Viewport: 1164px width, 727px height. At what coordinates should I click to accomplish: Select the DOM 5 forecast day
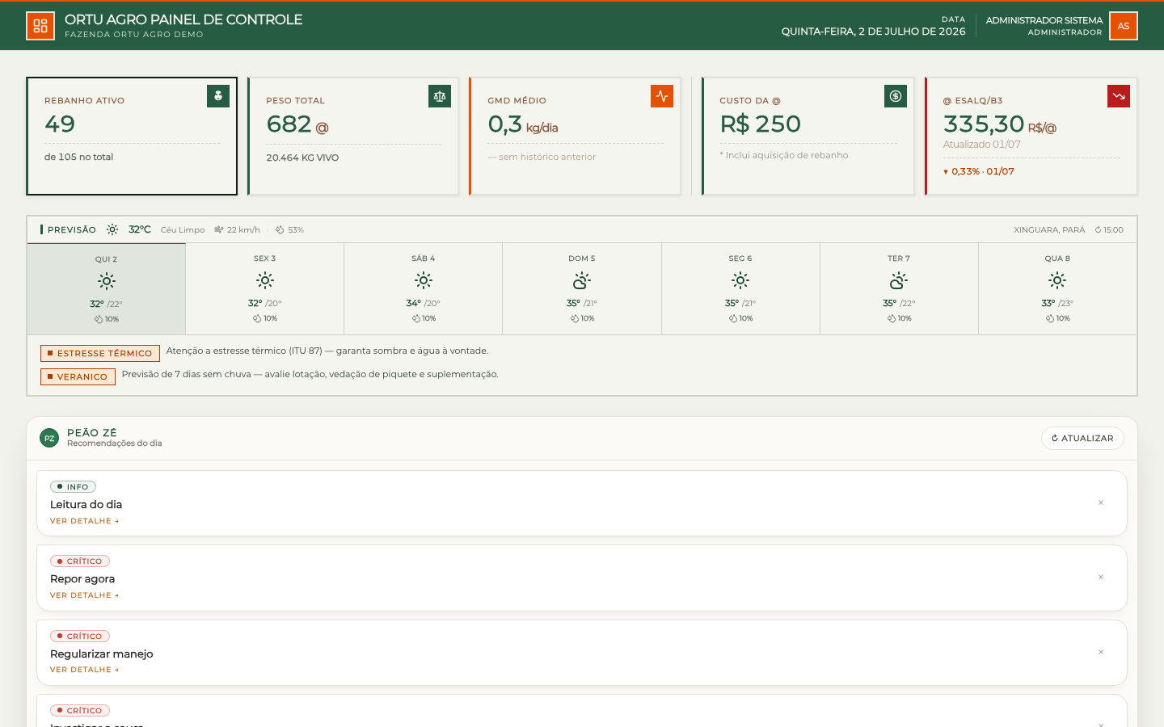coord(582,289)
